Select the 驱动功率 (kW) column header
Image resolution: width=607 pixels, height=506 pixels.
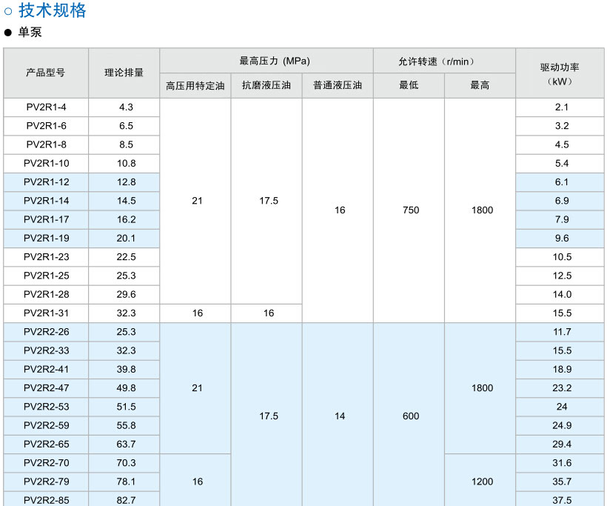[560, 73]
